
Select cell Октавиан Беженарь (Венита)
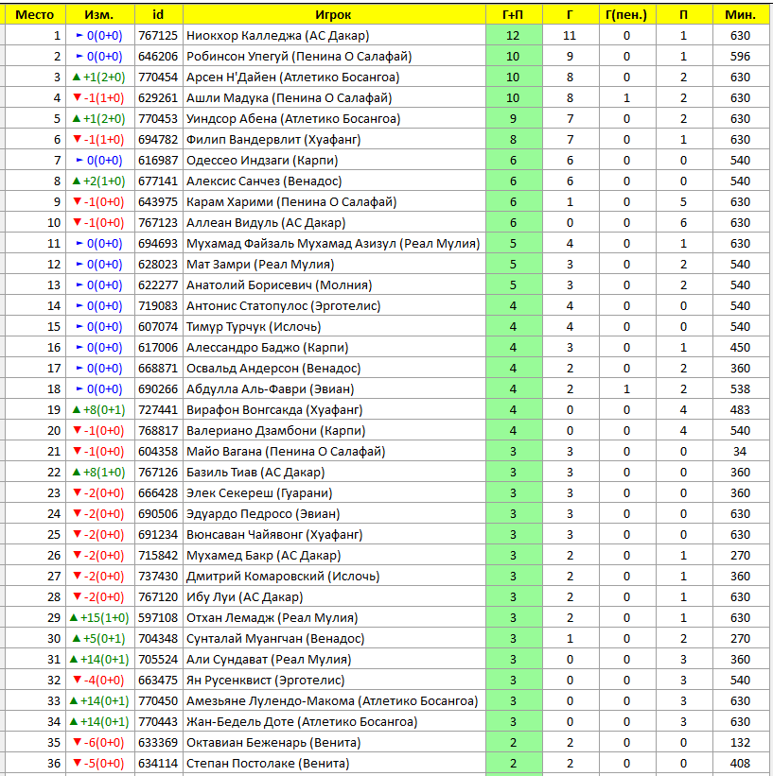point(334,742)
